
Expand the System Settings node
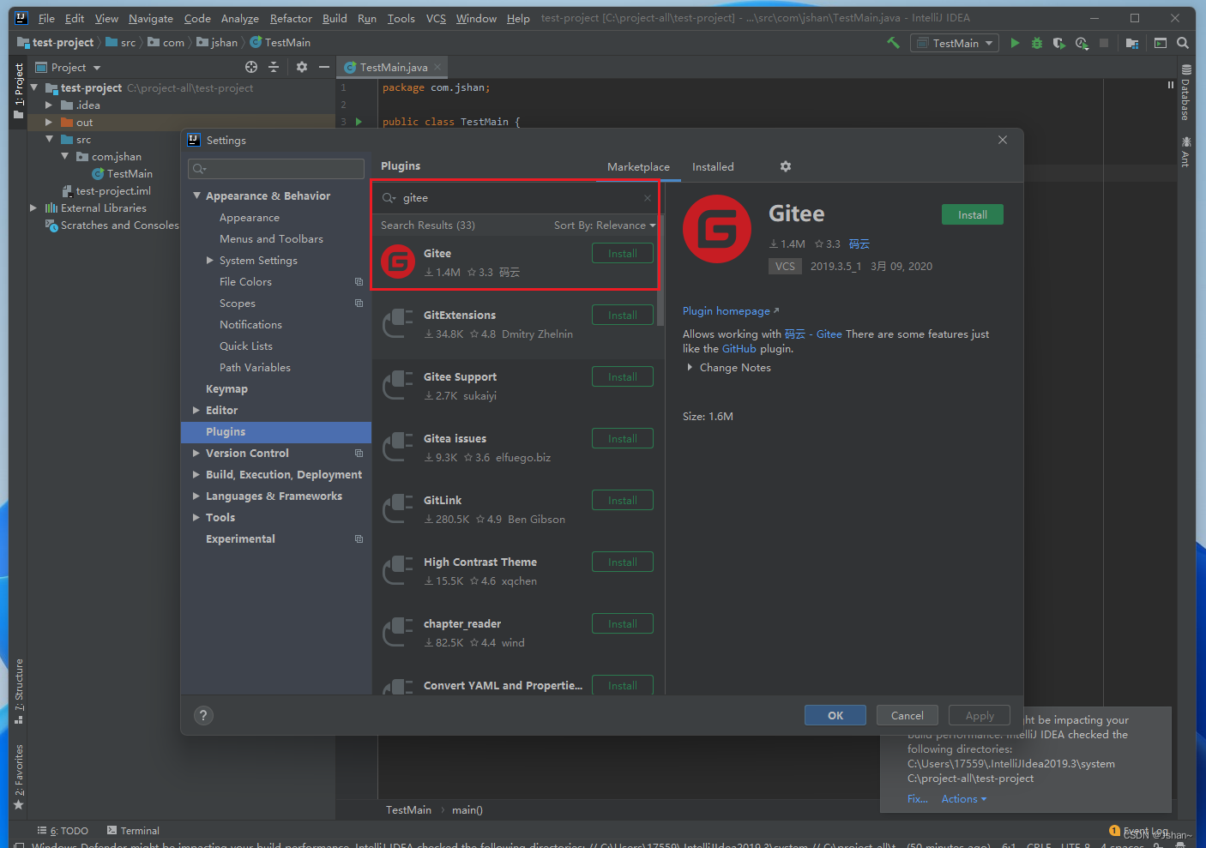[x=210, y=260]
